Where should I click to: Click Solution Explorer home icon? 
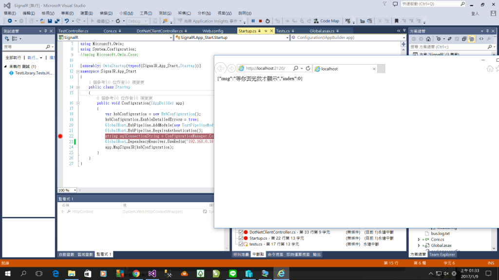click(428, 39)
